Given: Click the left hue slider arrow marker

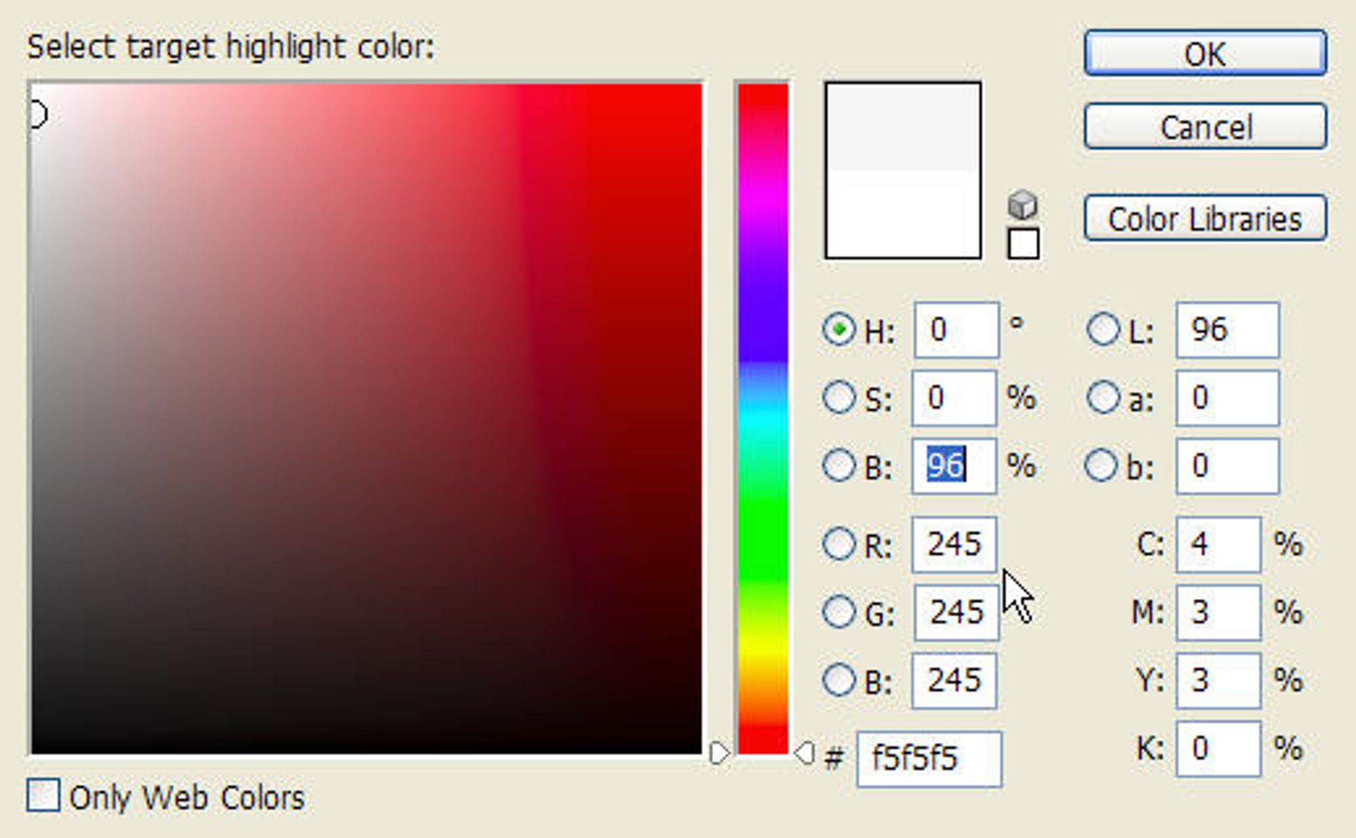Looking at the screenshot, I should coord(719,753).
